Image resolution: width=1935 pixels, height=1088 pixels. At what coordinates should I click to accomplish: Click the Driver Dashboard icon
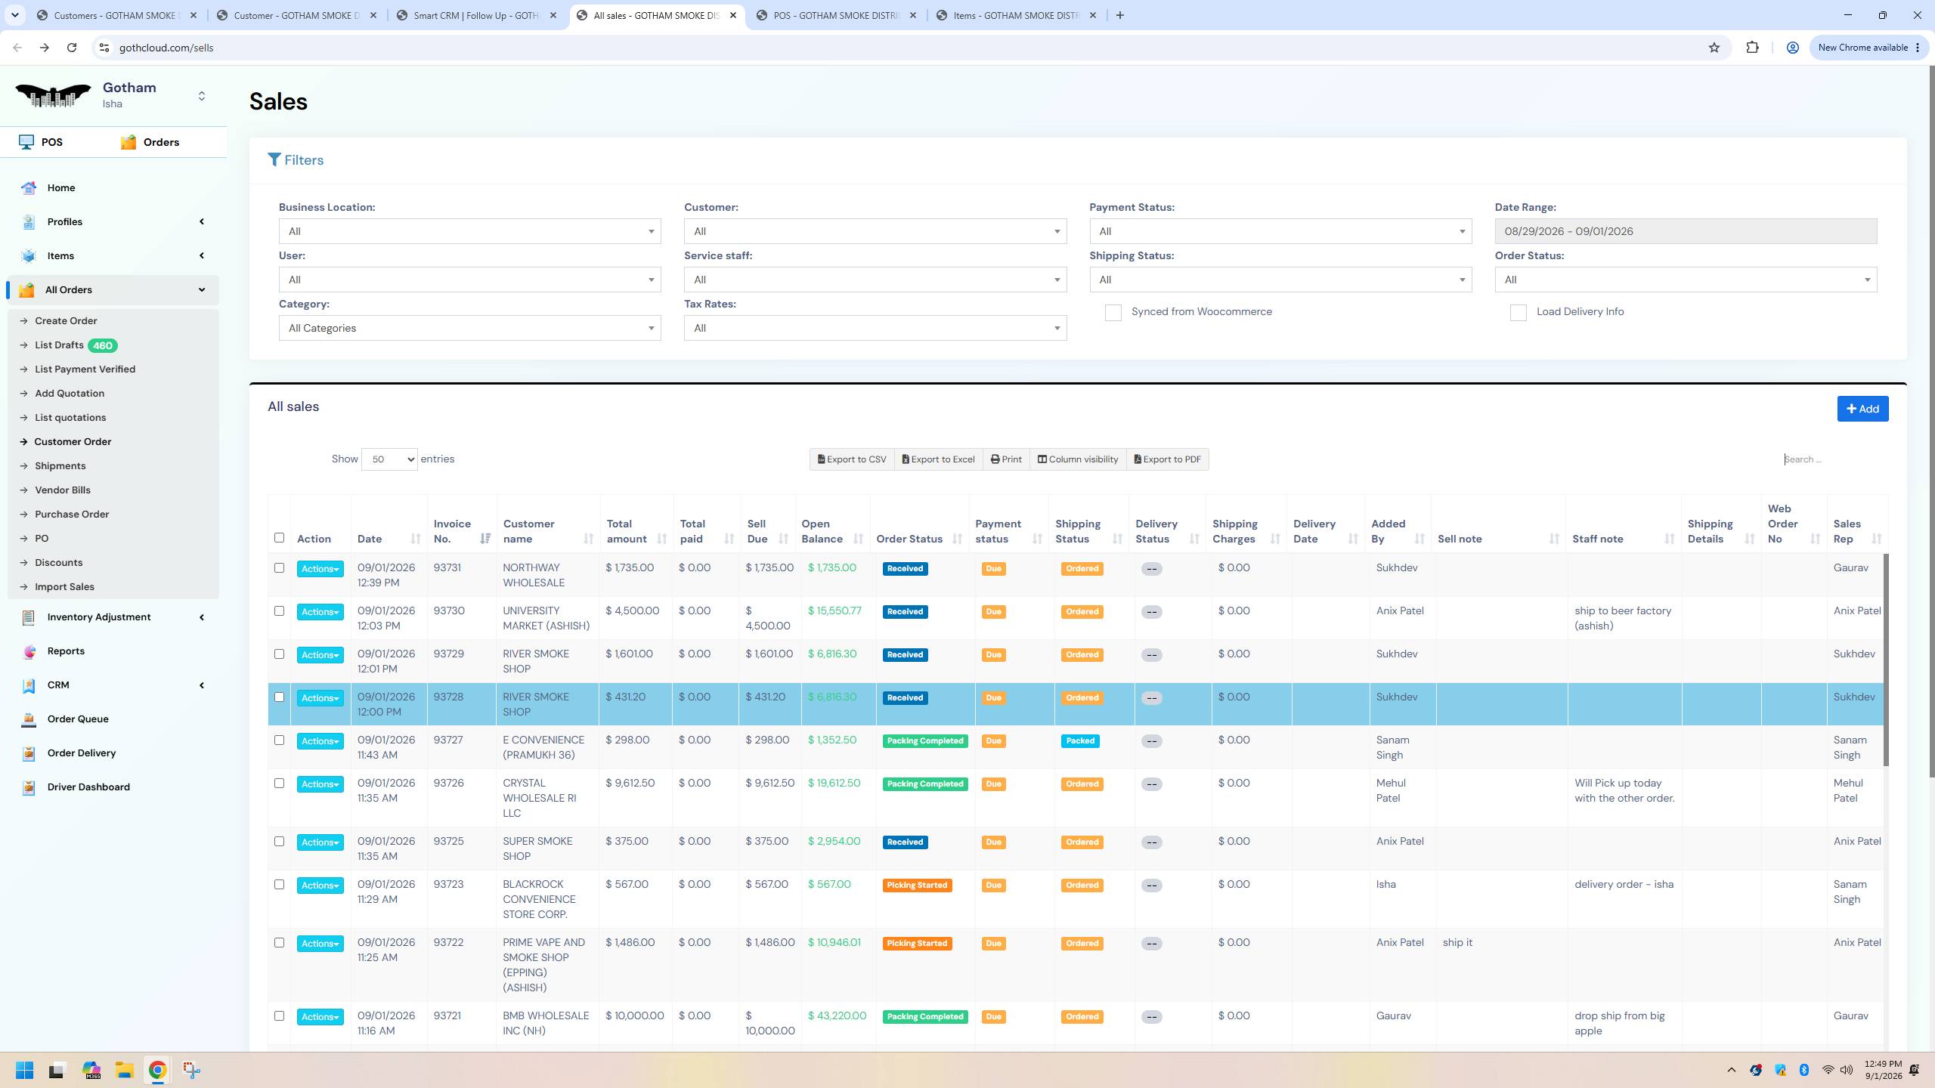pos(29,787)
